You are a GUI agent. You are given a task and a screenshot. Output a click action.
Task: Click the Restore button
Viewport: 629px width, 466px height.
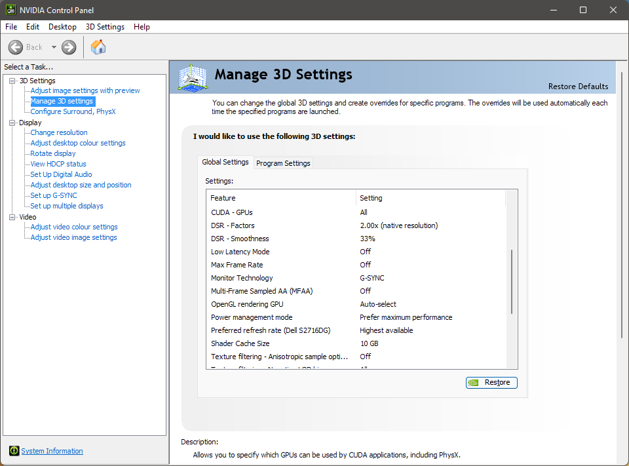click(x=491, y=383)
